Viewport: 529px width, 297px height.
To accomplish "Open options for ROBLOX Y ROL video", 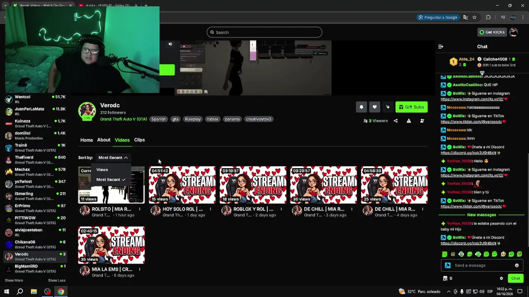I will (x=281, y=209).
